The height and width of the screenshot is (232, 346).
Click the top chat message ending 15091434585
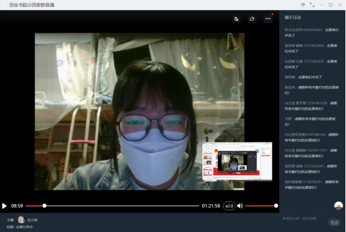click(312, 32)
